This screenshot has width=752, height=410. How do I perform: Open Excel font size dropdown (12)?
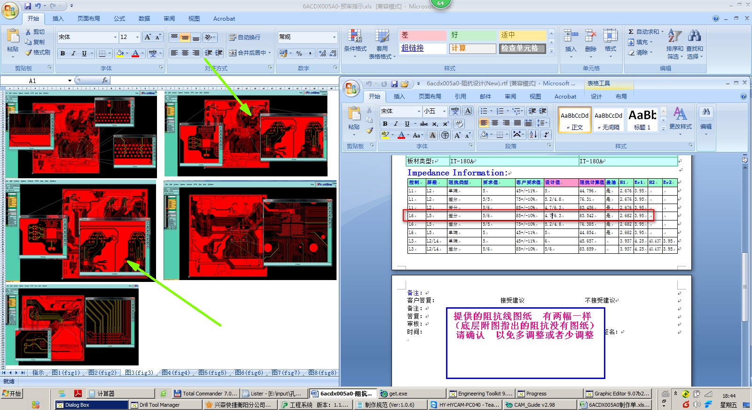click(x=137, y=37)
